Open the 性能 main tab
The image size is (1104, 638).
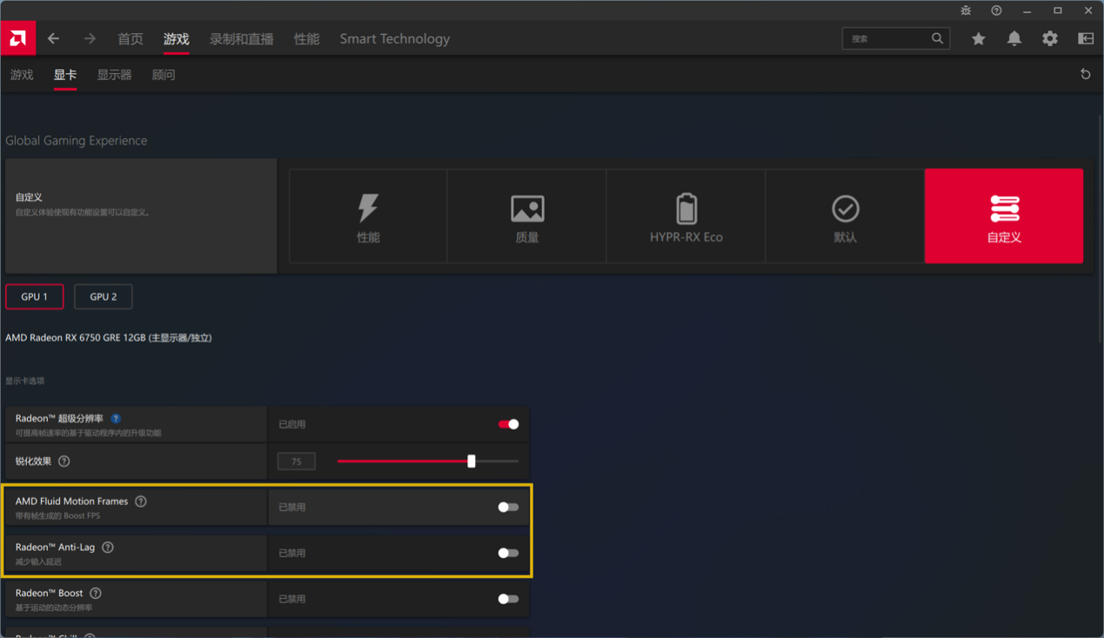click(x=306, y=39)
